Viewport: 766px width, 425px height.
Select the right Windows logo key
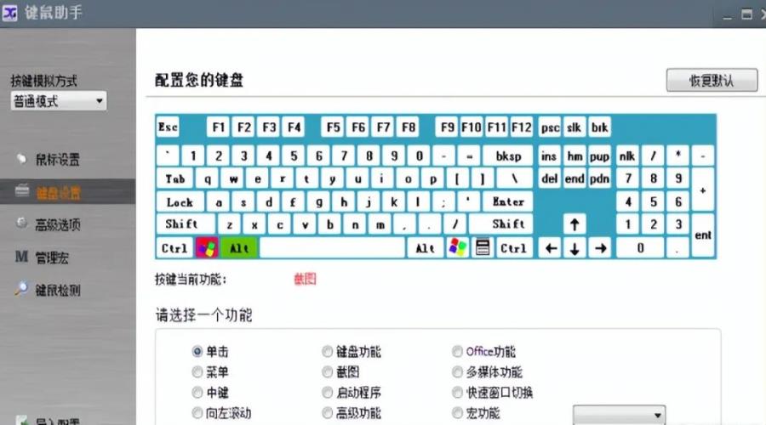point(458,248)
